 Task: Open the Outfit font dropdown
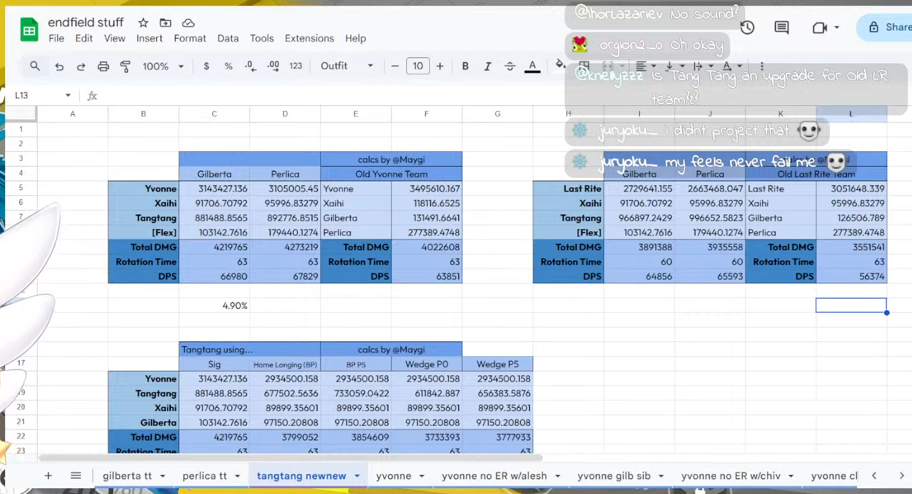pyautogui.click(x=347, y=66)
